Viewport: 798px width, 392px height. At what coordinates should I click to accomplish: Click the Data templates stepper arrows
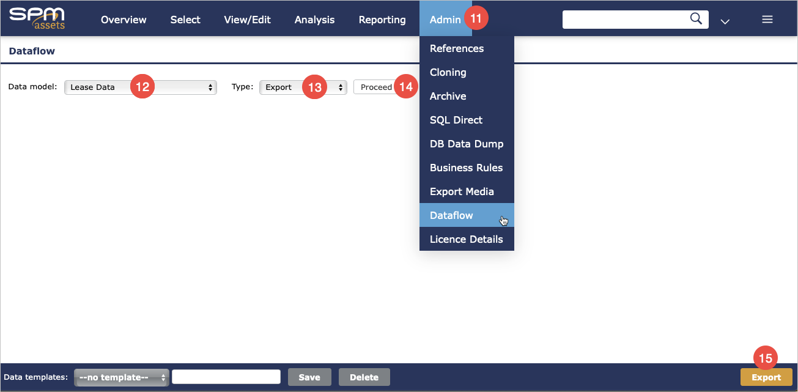(163, 377)
